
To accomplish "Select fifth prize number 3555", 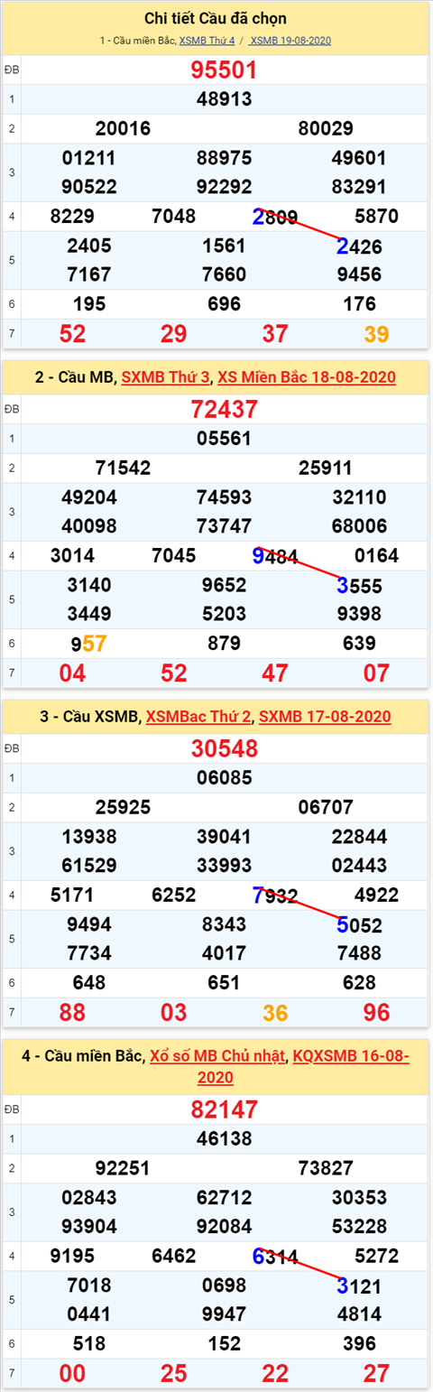I will (359, 585).
